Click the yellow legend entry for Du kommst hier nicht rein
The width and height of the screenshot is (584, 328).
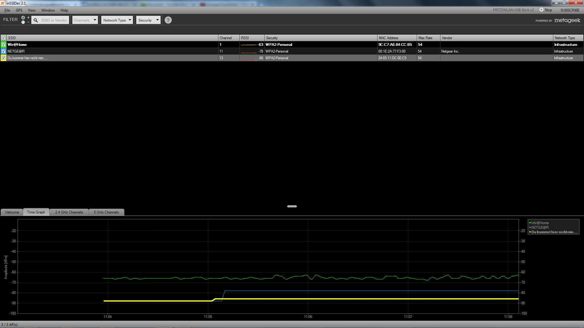click(x=554, y=232)
